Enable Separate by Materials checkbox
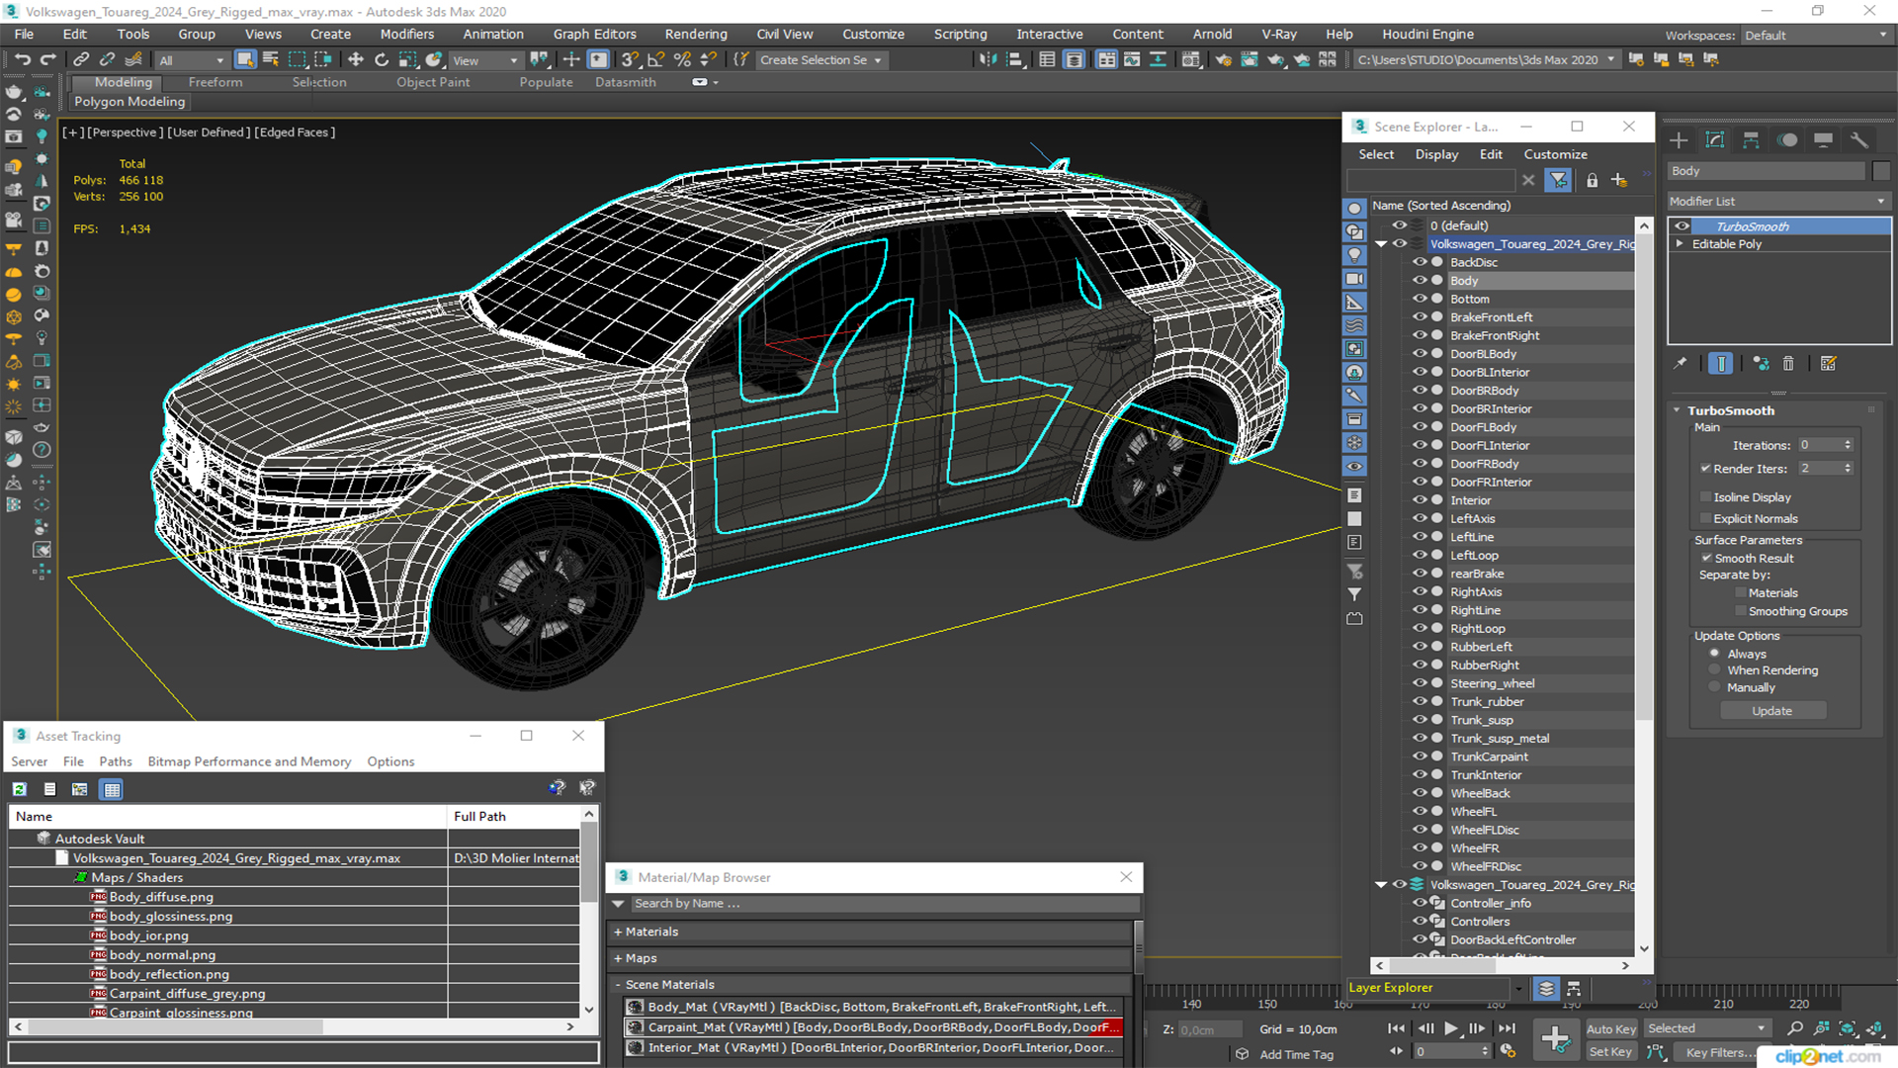Viewport: 1898px width, 1068px height. 1741,592
